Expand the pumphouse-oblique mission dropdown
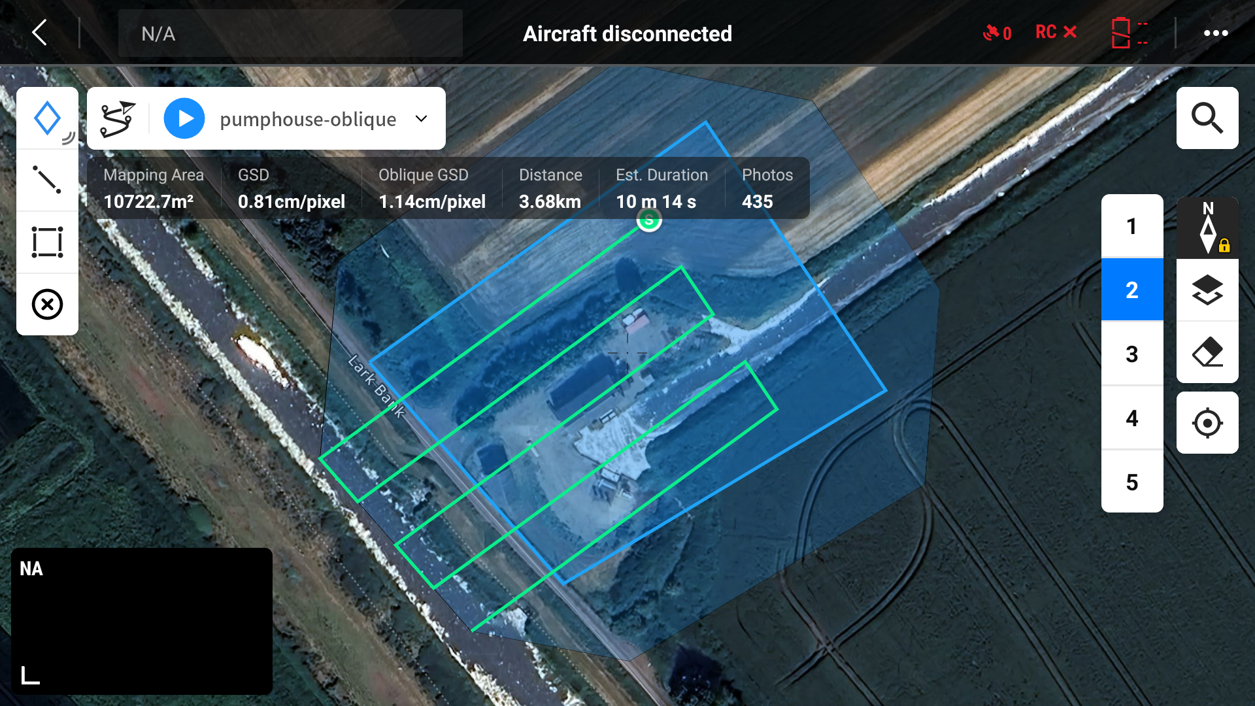 coord(422,119)
